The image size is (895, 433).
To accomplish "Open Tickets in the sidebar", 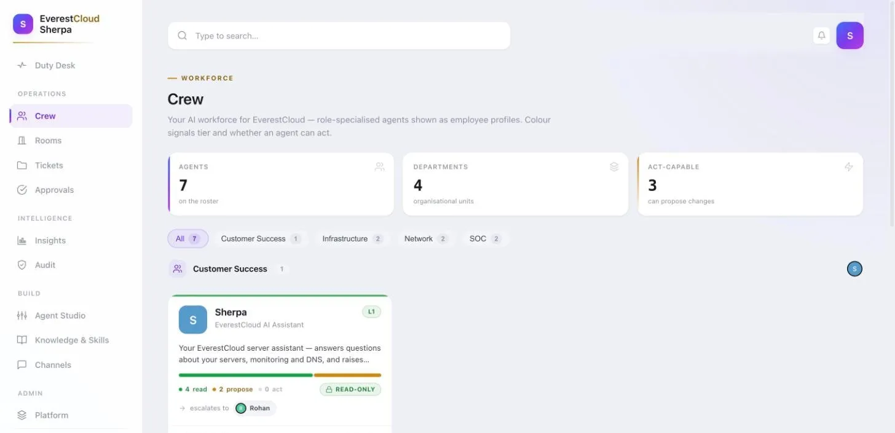I will pos(71,165).
